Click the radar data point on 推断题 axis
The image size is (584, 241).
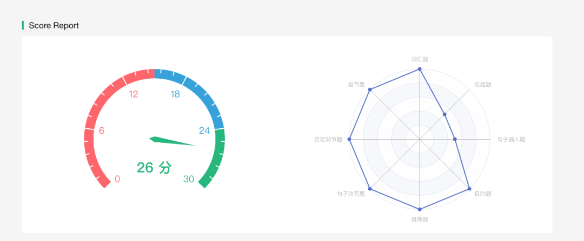[x=420, y=209]
